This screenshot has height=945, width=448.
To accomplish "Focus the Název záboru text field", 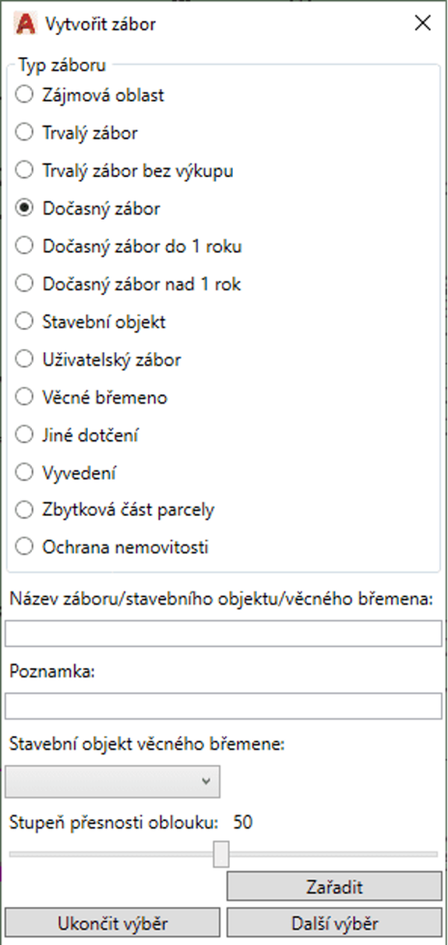I will click(224, 634).
